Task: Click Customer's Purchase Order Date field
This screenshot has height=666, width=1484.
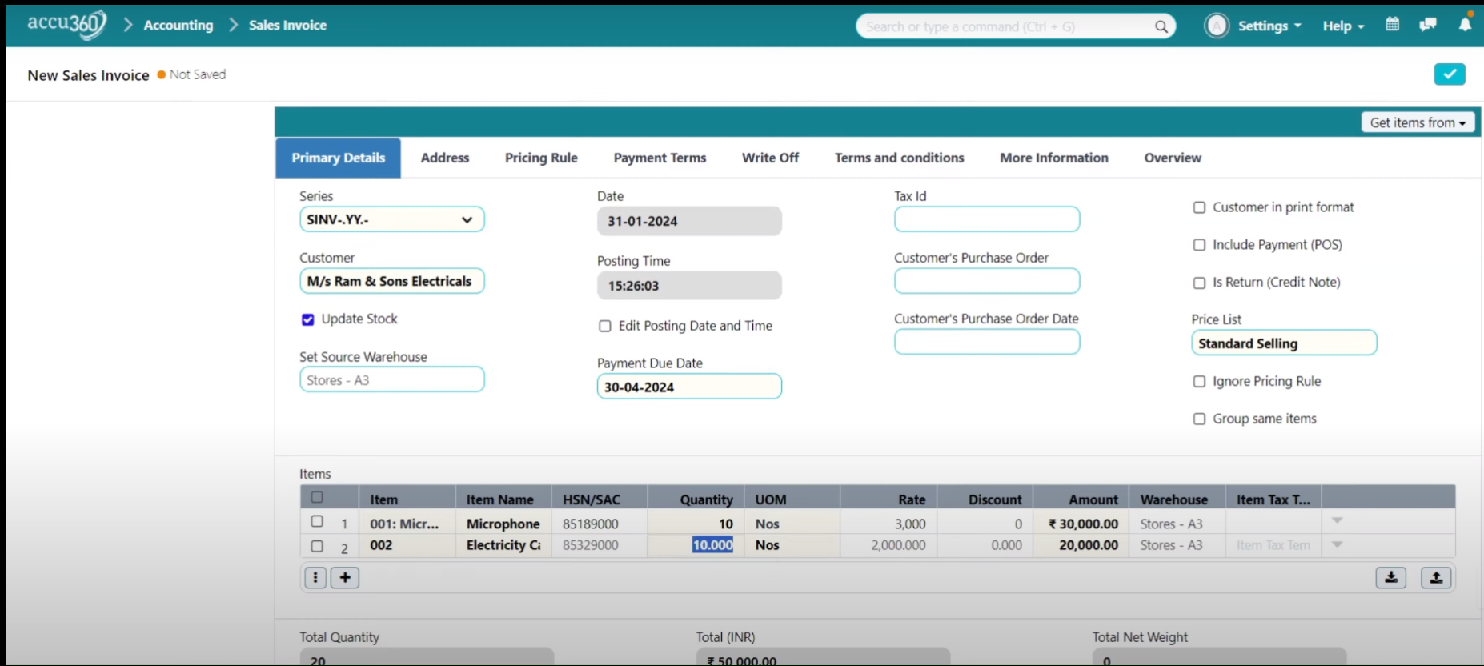Action: [987, 342]
